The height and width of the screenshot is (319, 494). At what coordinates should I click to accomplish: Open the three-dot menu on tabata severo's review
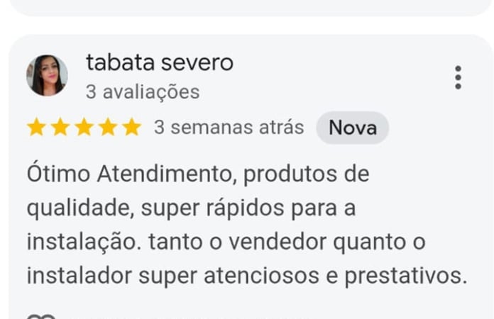tap(458, 77)
